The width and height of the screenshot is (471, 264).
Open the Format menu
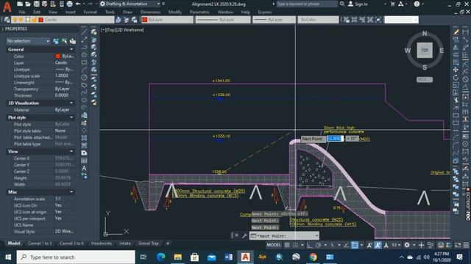[90, 12]
